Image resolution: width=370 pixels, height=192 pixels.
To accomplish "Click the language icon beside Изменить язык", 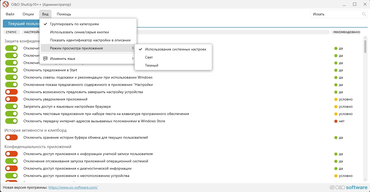I will click(x=45, y=59).
